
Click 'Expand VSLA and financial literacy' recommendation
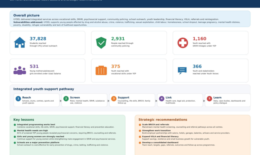tap(160, 136)
